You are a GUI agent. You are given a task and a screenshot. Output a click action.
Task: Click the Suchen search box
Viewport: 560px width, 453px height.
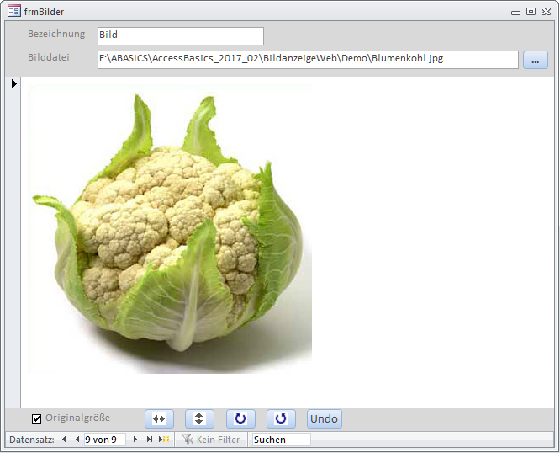pos(281,440)
